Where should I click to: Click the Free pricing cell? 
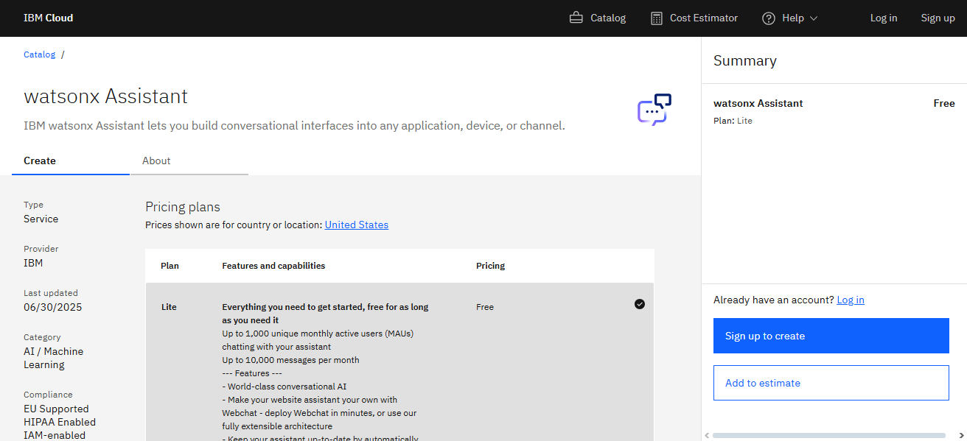(x=485, y=307)
